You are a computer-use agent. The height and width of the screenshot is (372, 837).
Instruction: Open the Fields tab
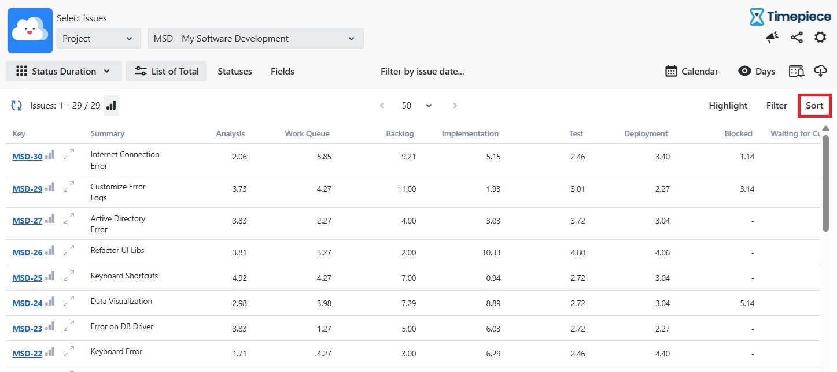point(282,72)
